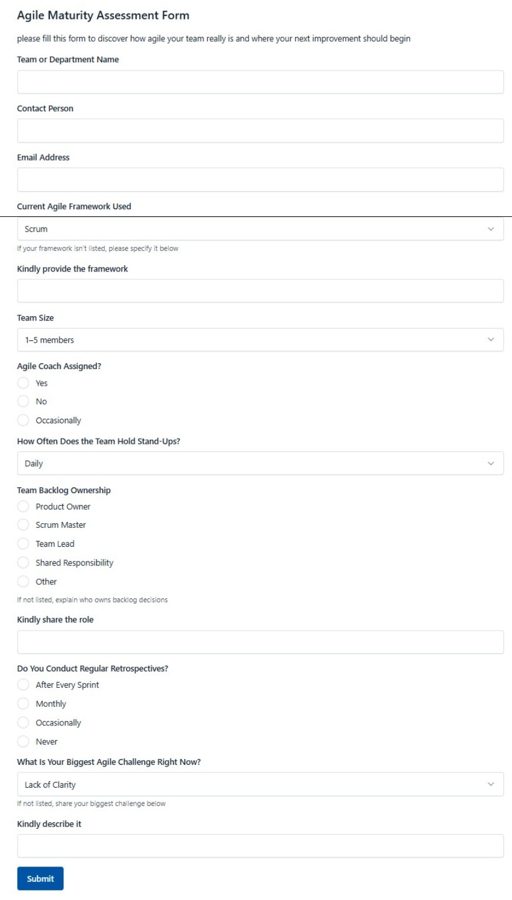
Task: Click the Team or Department Name field
Action: pos(261,81)
